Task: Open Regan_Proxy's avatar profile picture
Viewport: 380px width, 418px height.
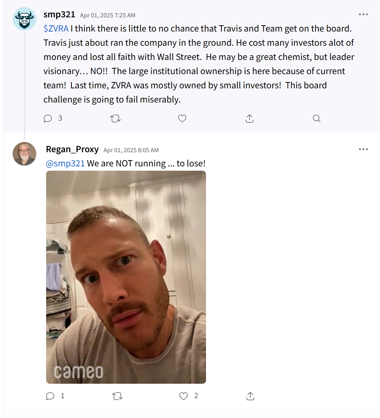Action: click(x=24, y=153)
